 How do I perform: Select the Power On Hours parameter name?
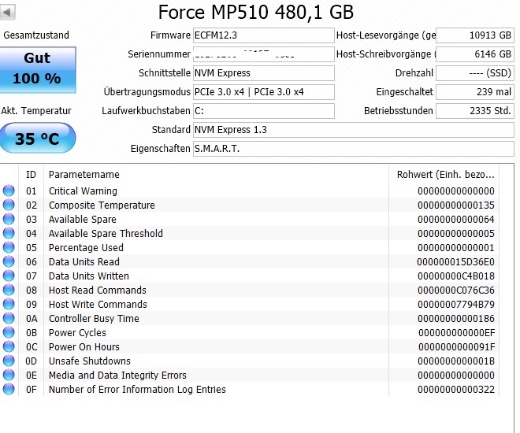(x=84, y=347)
